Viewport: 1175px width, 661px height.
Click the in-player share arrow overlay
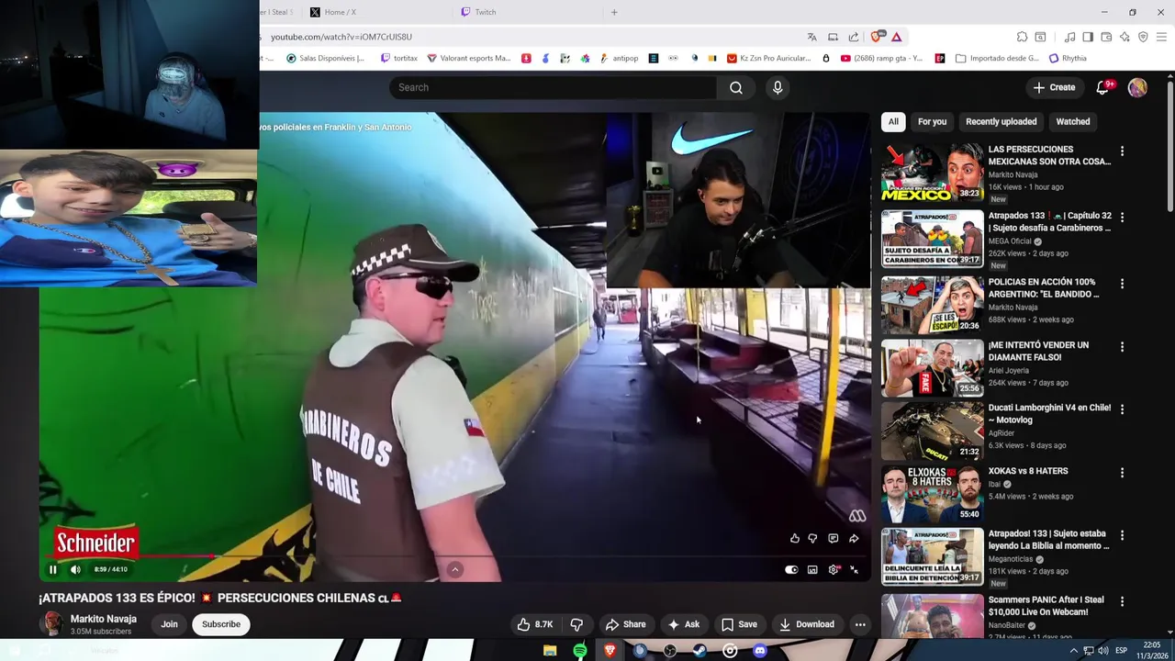pos(854,539)
